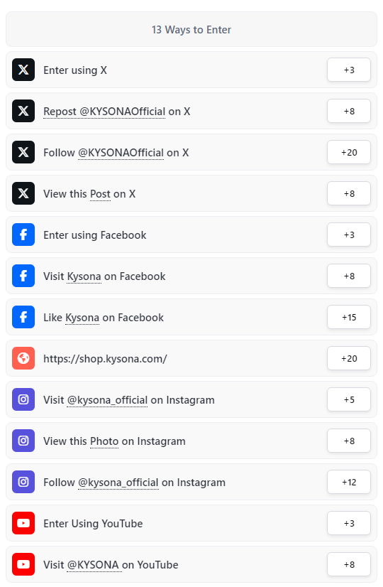Click Facebook icon next to Like Kysona

(23, 317)
